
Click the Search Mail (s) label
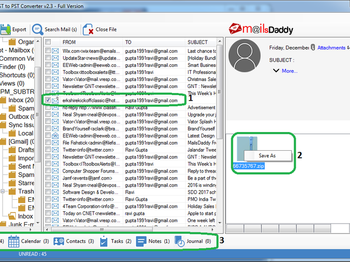pos(61,29)
